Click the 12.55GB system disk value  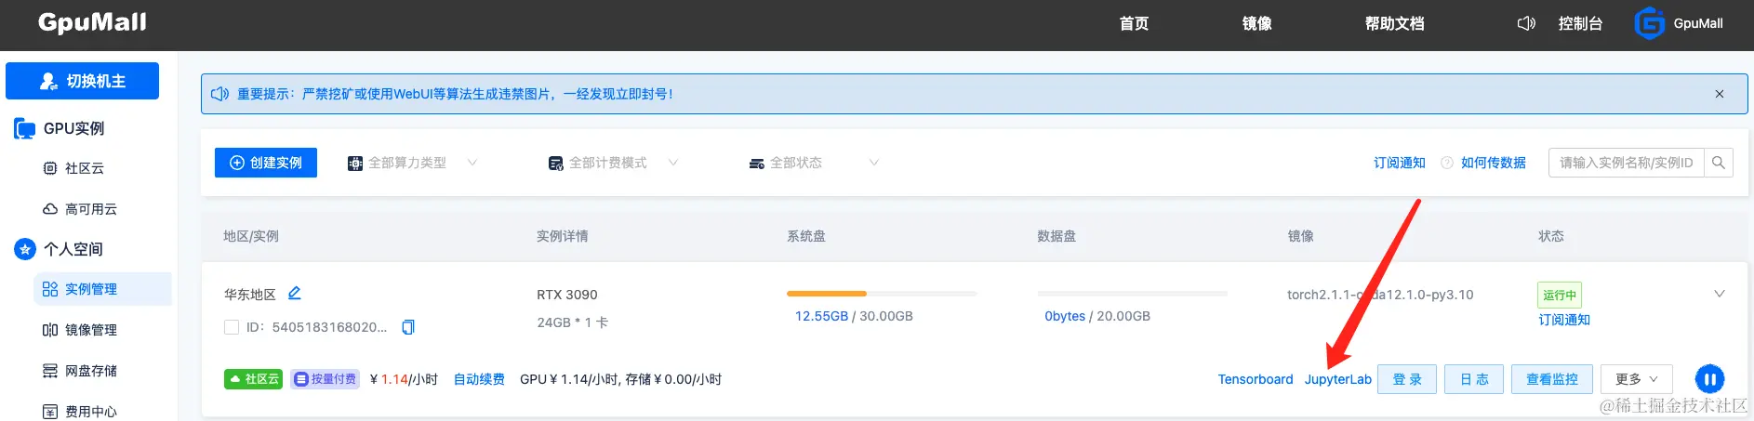[821, 316]
